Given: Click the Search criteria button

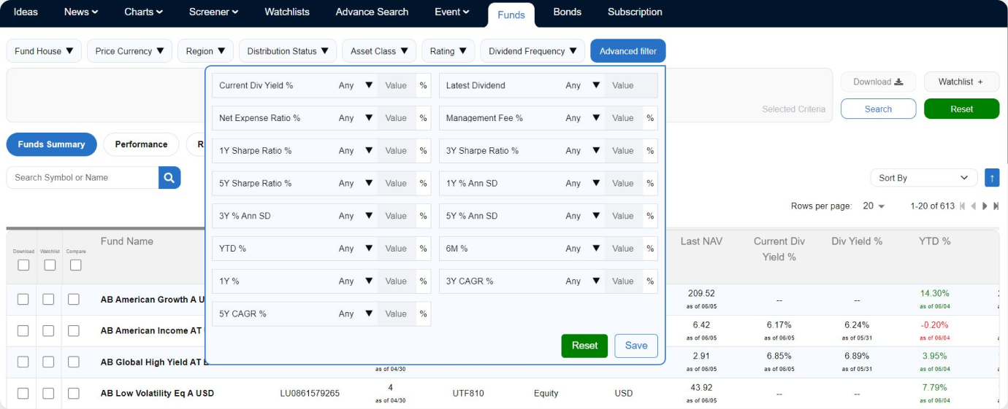Looking at the screenshot, I should coord(879,109).
